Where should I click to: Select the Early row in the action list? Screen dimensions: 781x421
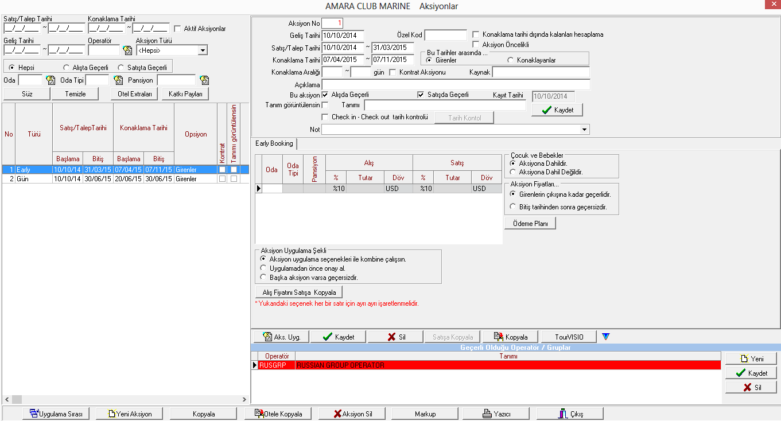(x=125, y=170)
